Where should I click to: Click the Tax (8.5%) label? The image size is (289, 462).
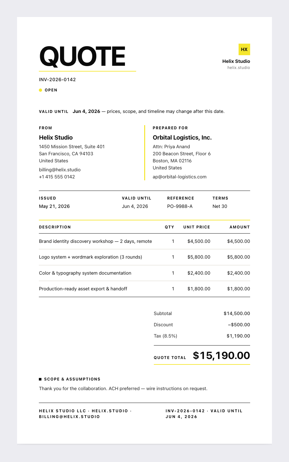165,336
